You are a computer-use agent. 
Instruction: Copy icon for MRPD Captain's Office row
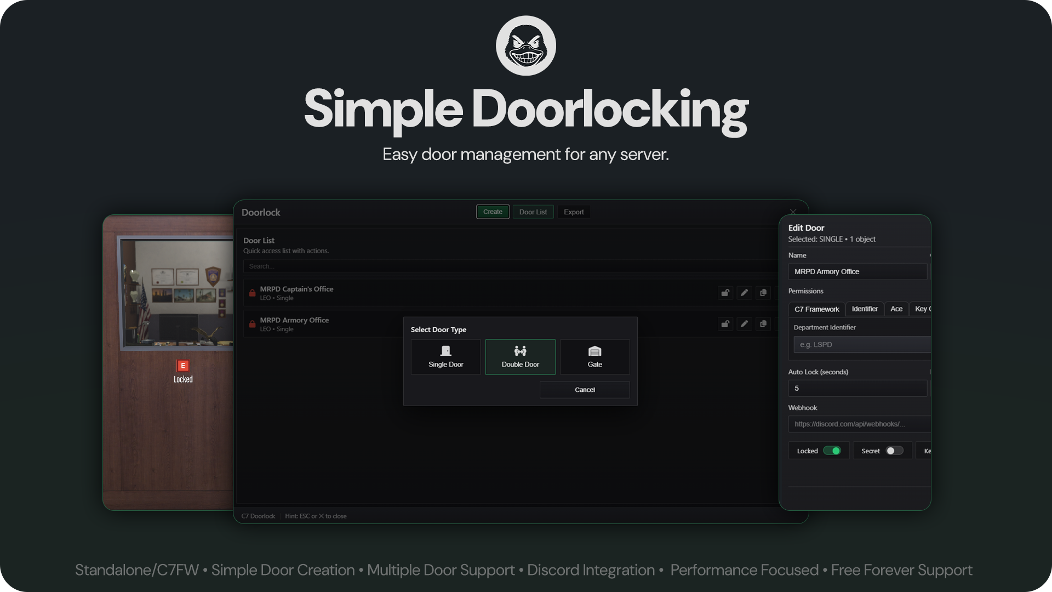click(x=763, y=293)
